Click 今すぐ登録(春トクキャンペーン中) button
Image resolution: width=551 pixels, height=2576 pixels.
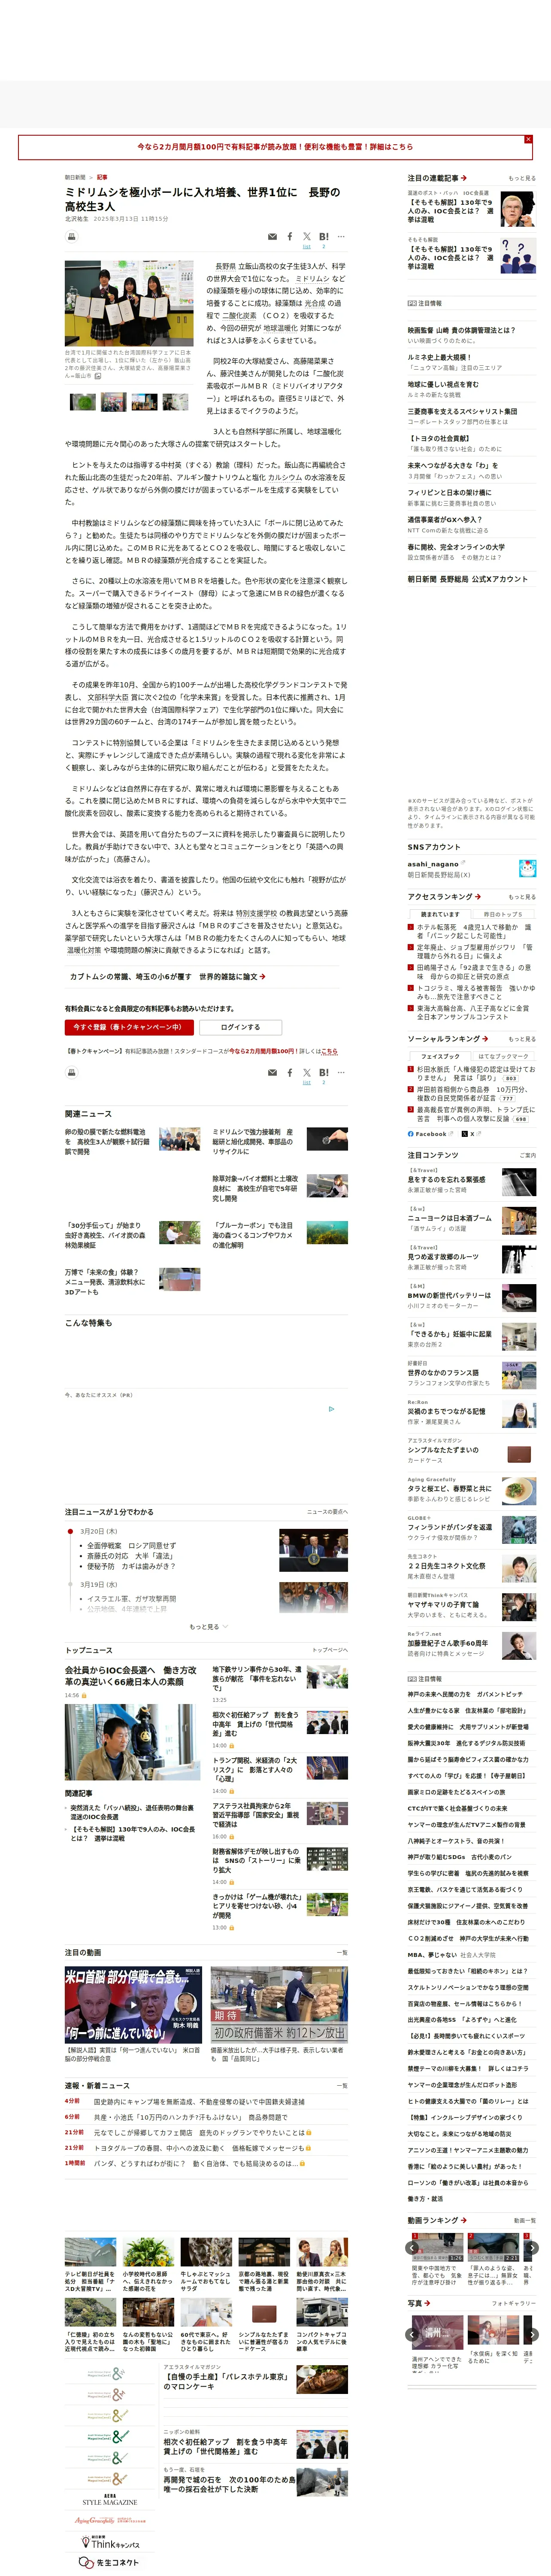click(129, 1027)
